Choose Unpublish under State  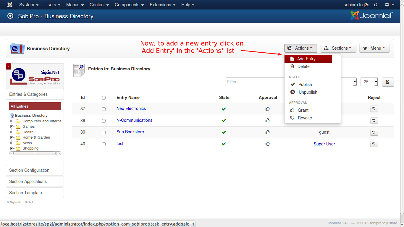pyautogui.click(x=308, y=92)
